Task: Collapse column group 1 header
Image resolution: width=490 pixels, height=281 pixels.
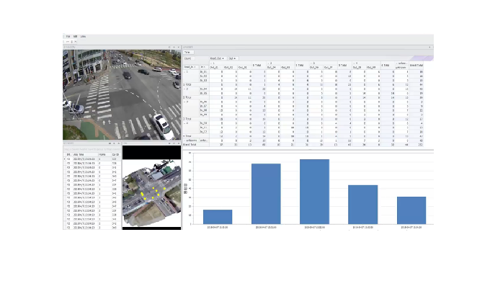Action: [211, 63]
